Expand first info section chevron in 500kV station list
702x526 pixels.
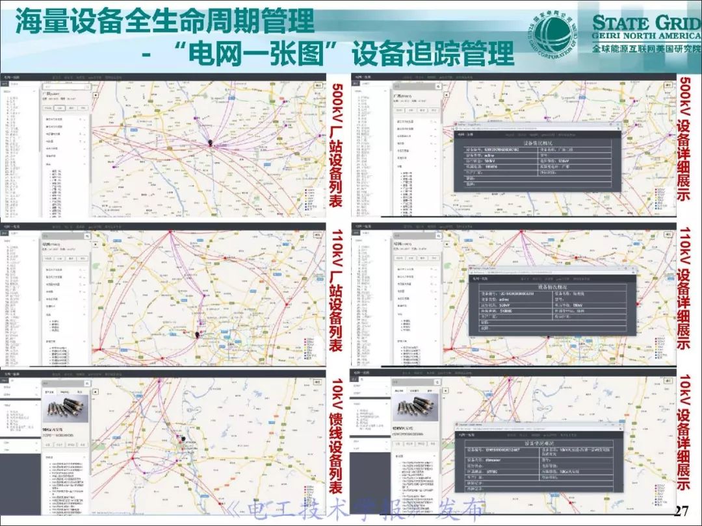point(85,120)
